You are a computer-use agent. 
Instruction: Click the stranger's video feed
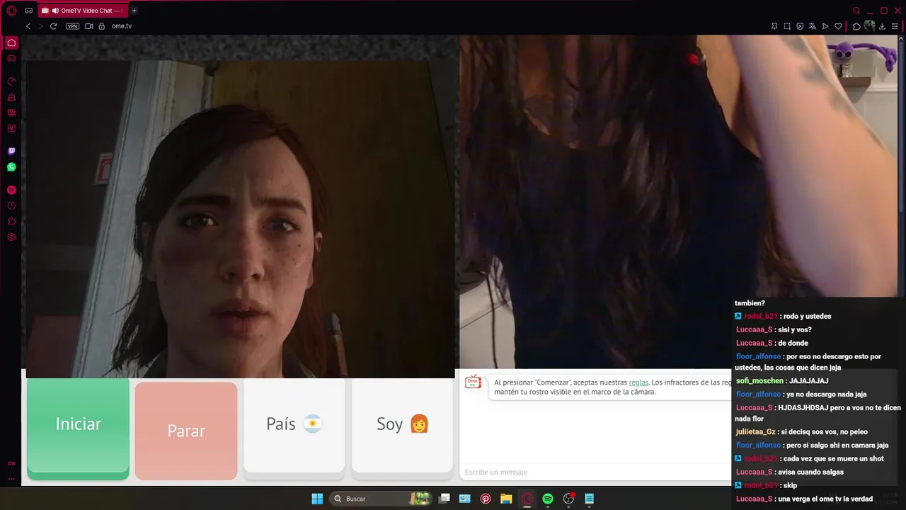[679, 202]
